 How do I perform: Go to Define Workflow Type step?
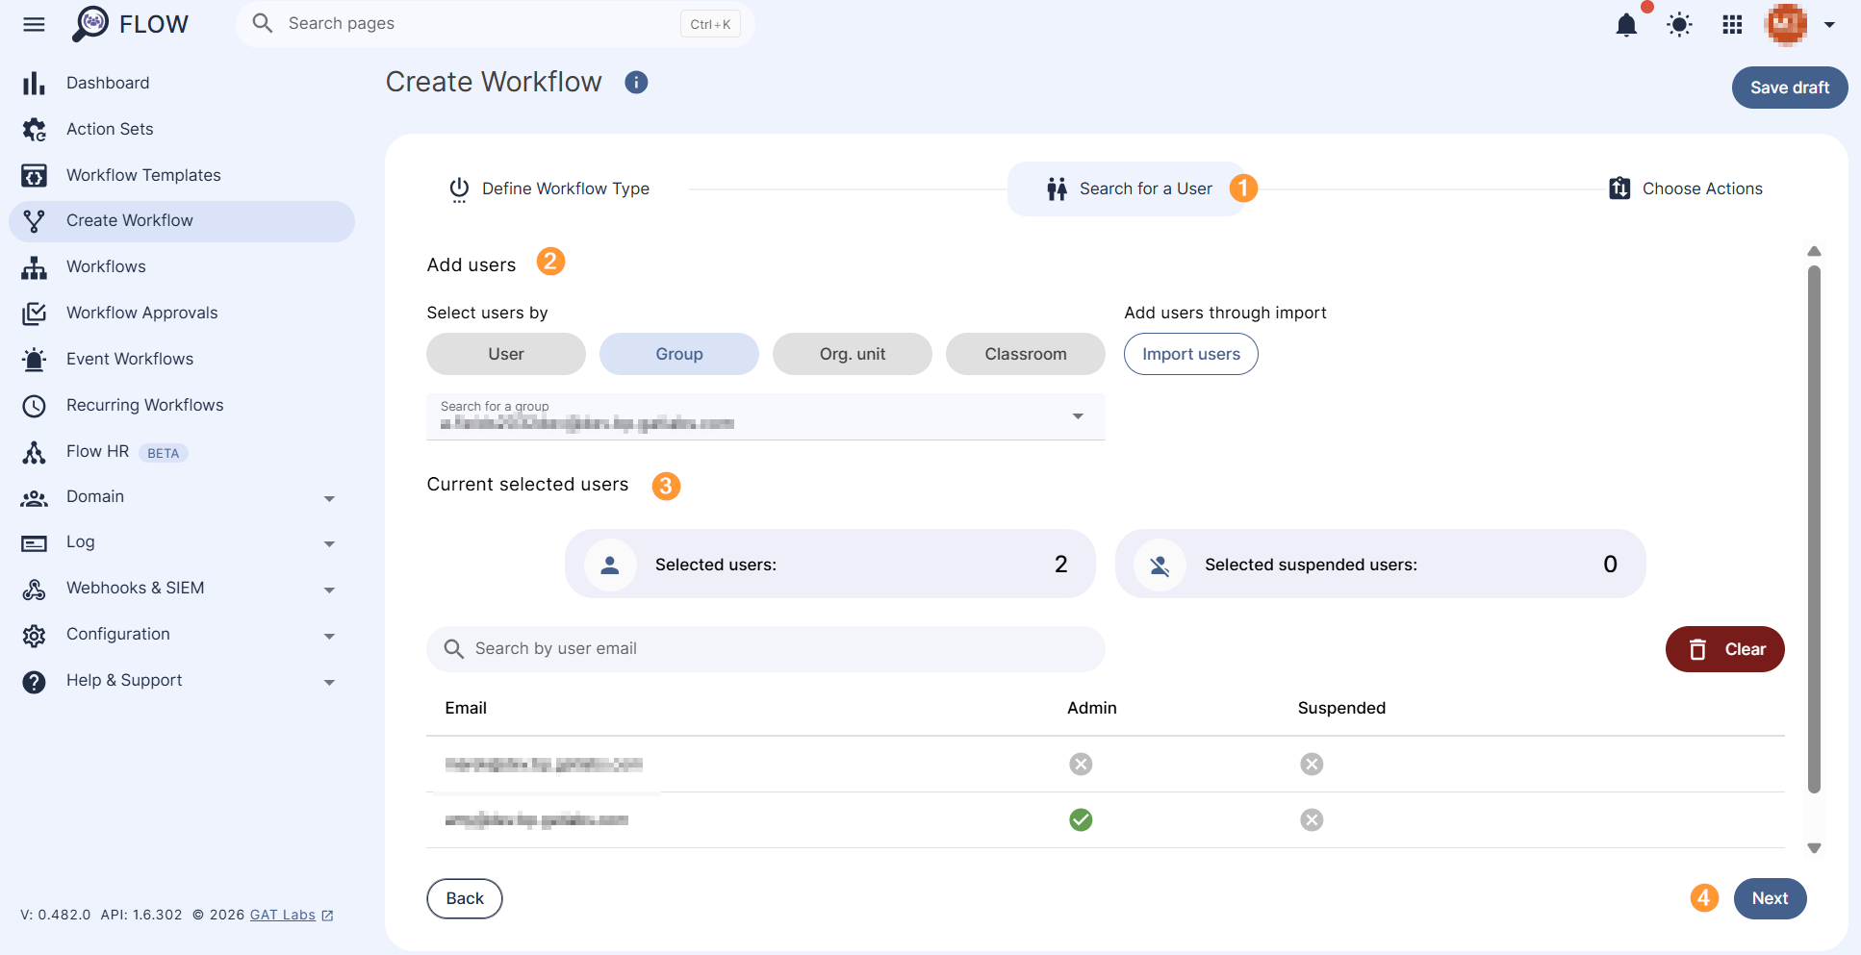point(549,188)
